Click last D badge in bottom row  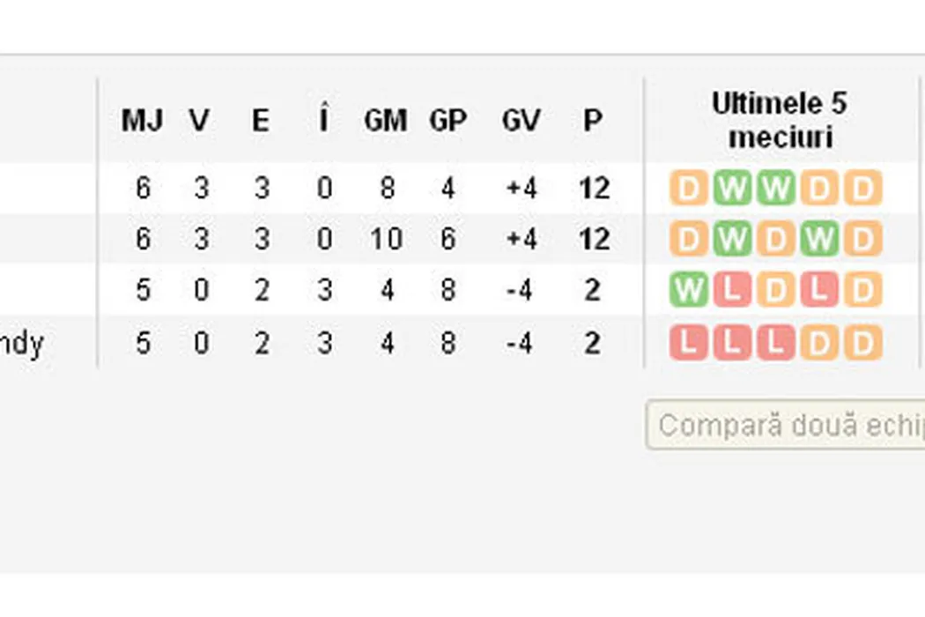(x=862, y=342)
